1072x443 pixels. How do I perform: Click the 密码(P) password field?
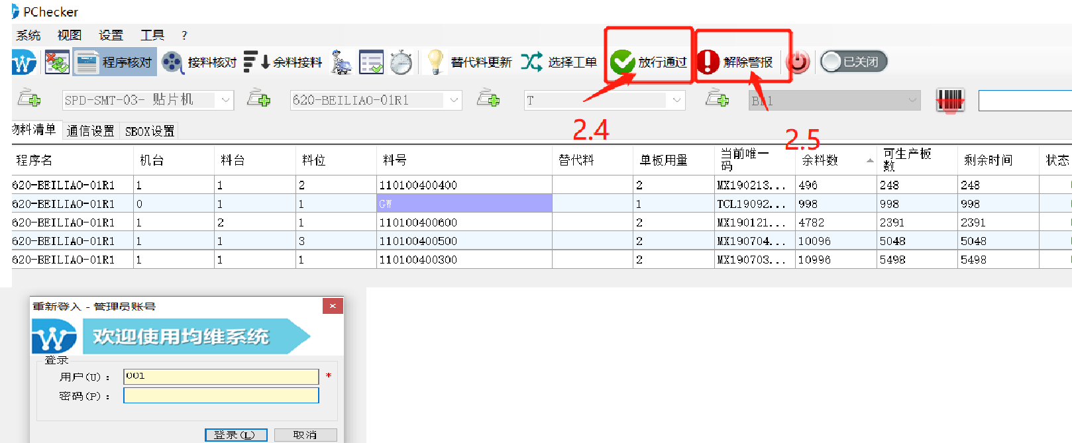click(221, 395)
